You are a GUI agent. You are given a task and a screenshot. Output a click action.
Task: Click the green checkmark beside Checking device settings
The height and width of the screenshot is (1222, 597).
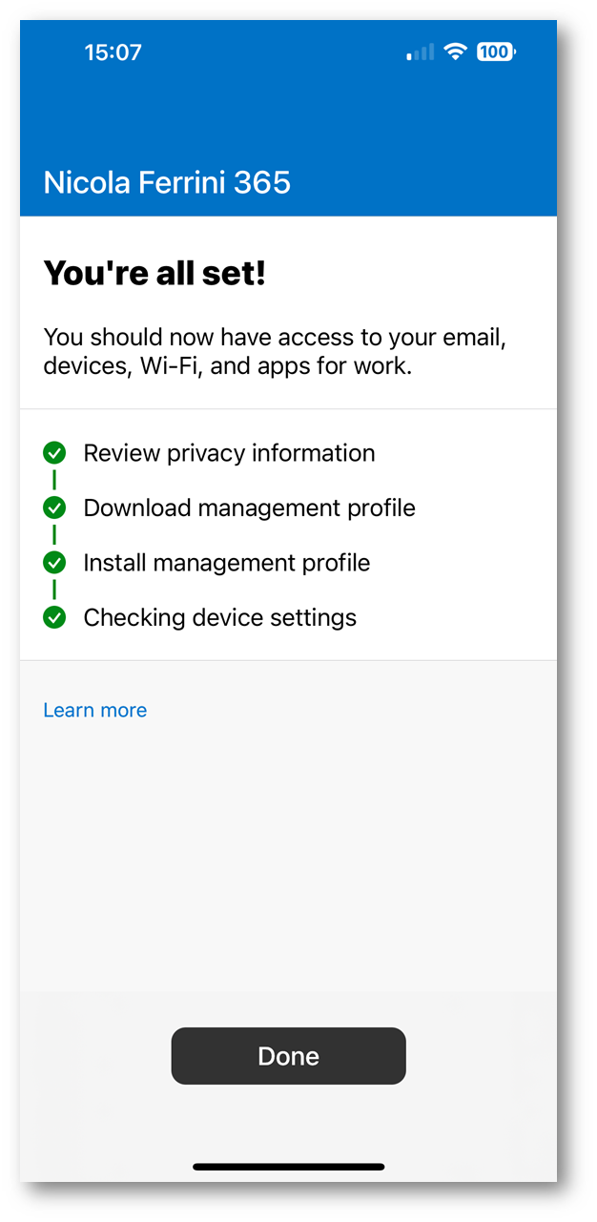tap(54, 617)
